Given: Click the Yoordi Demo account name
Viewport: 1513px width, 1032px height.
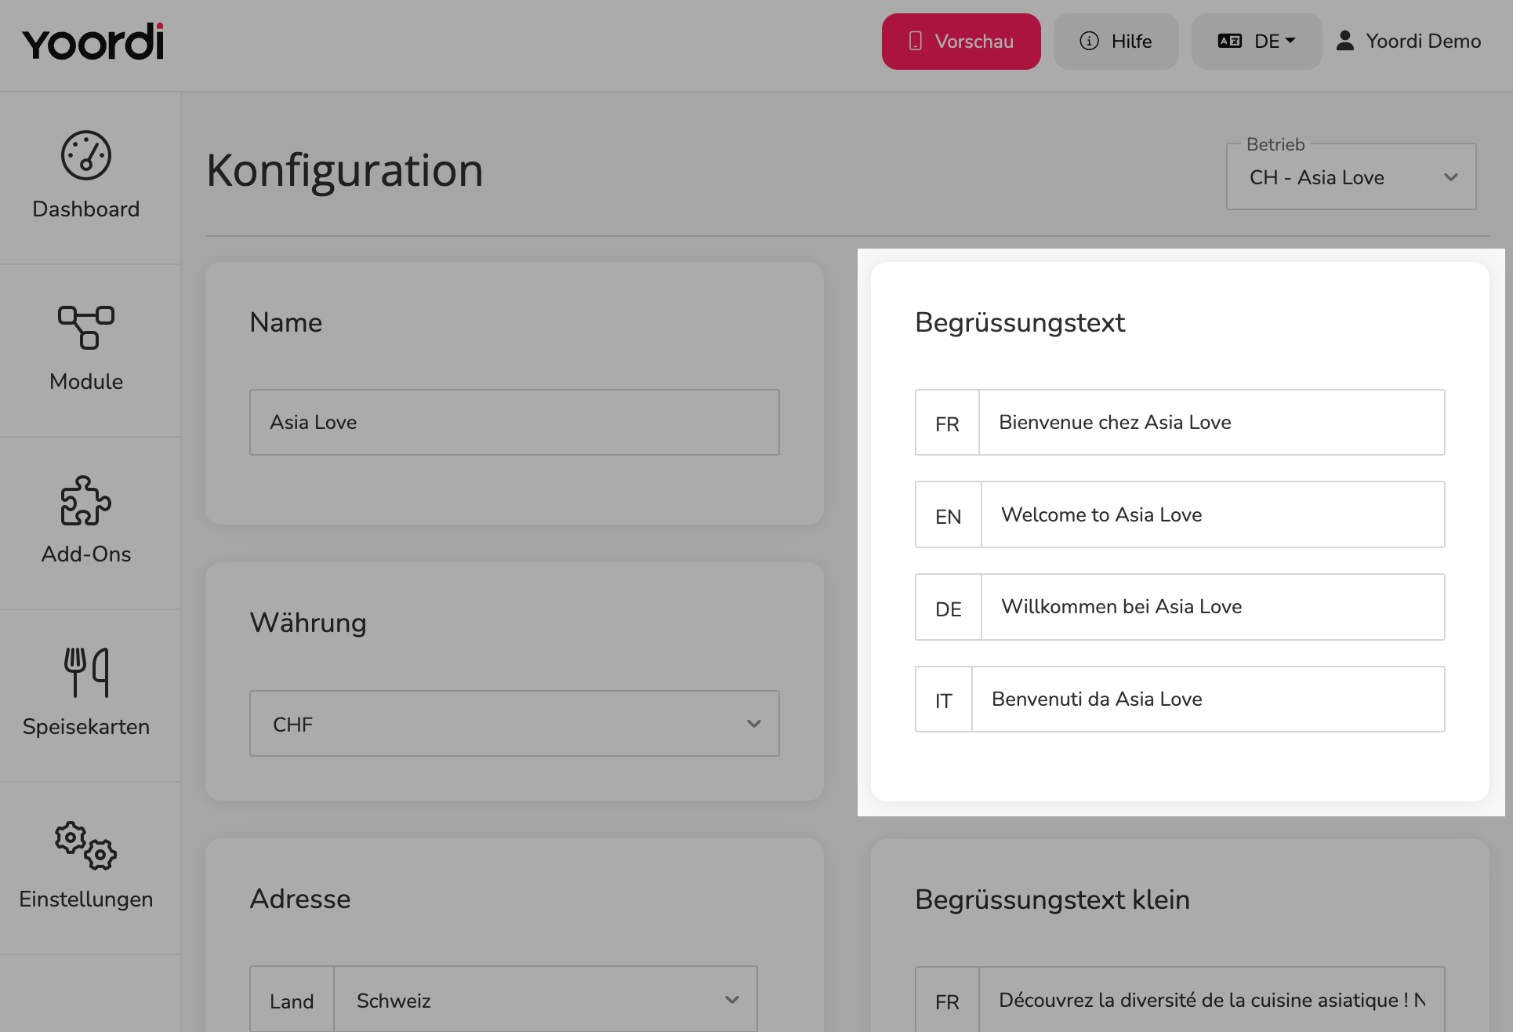Looking at the screenshot, I should click(1424, 42).
